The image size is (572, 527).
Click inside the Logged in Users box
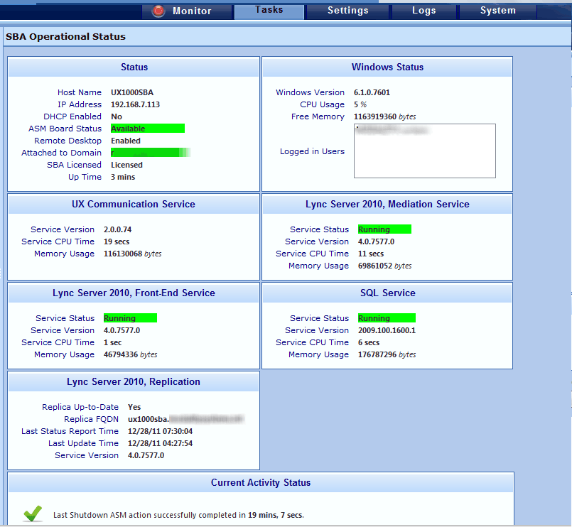[x=424, y=149]
